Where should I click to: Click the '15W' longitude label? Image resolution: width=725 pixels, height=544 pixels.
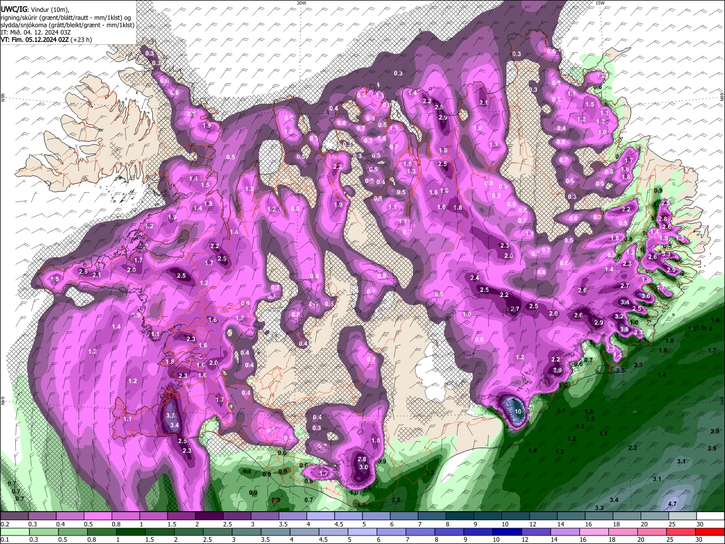(x=600, y=3)
